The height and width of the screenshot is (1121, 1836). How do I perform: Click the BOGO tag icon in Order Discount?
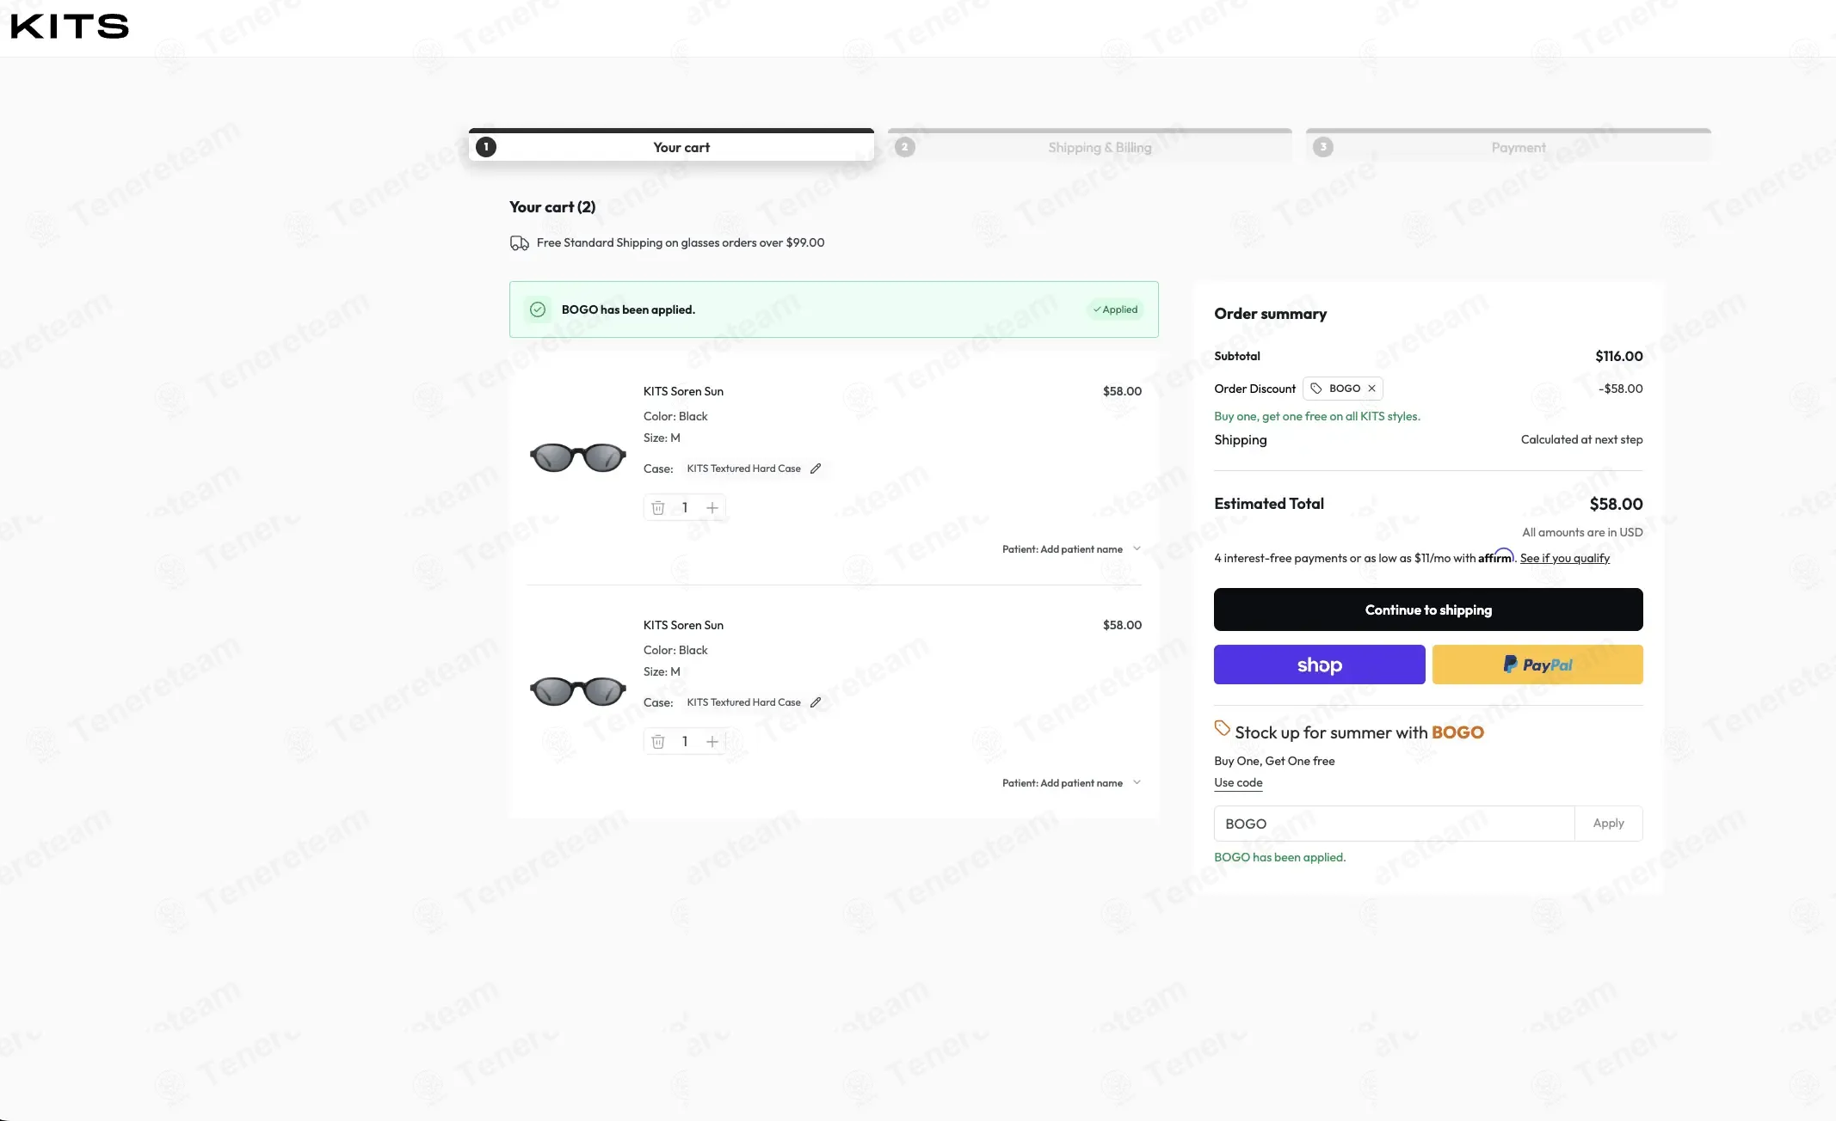(1316, 389)
